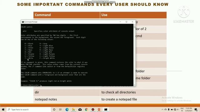Image resolution: width=200 pixels, height=112 pixels.
Task: Click 'Example: COLOR fc' line in console
Action: pyautogui.click(x=46, y=81)
